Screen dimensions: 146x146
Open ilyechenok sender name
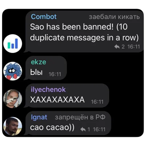coord(48,90)
